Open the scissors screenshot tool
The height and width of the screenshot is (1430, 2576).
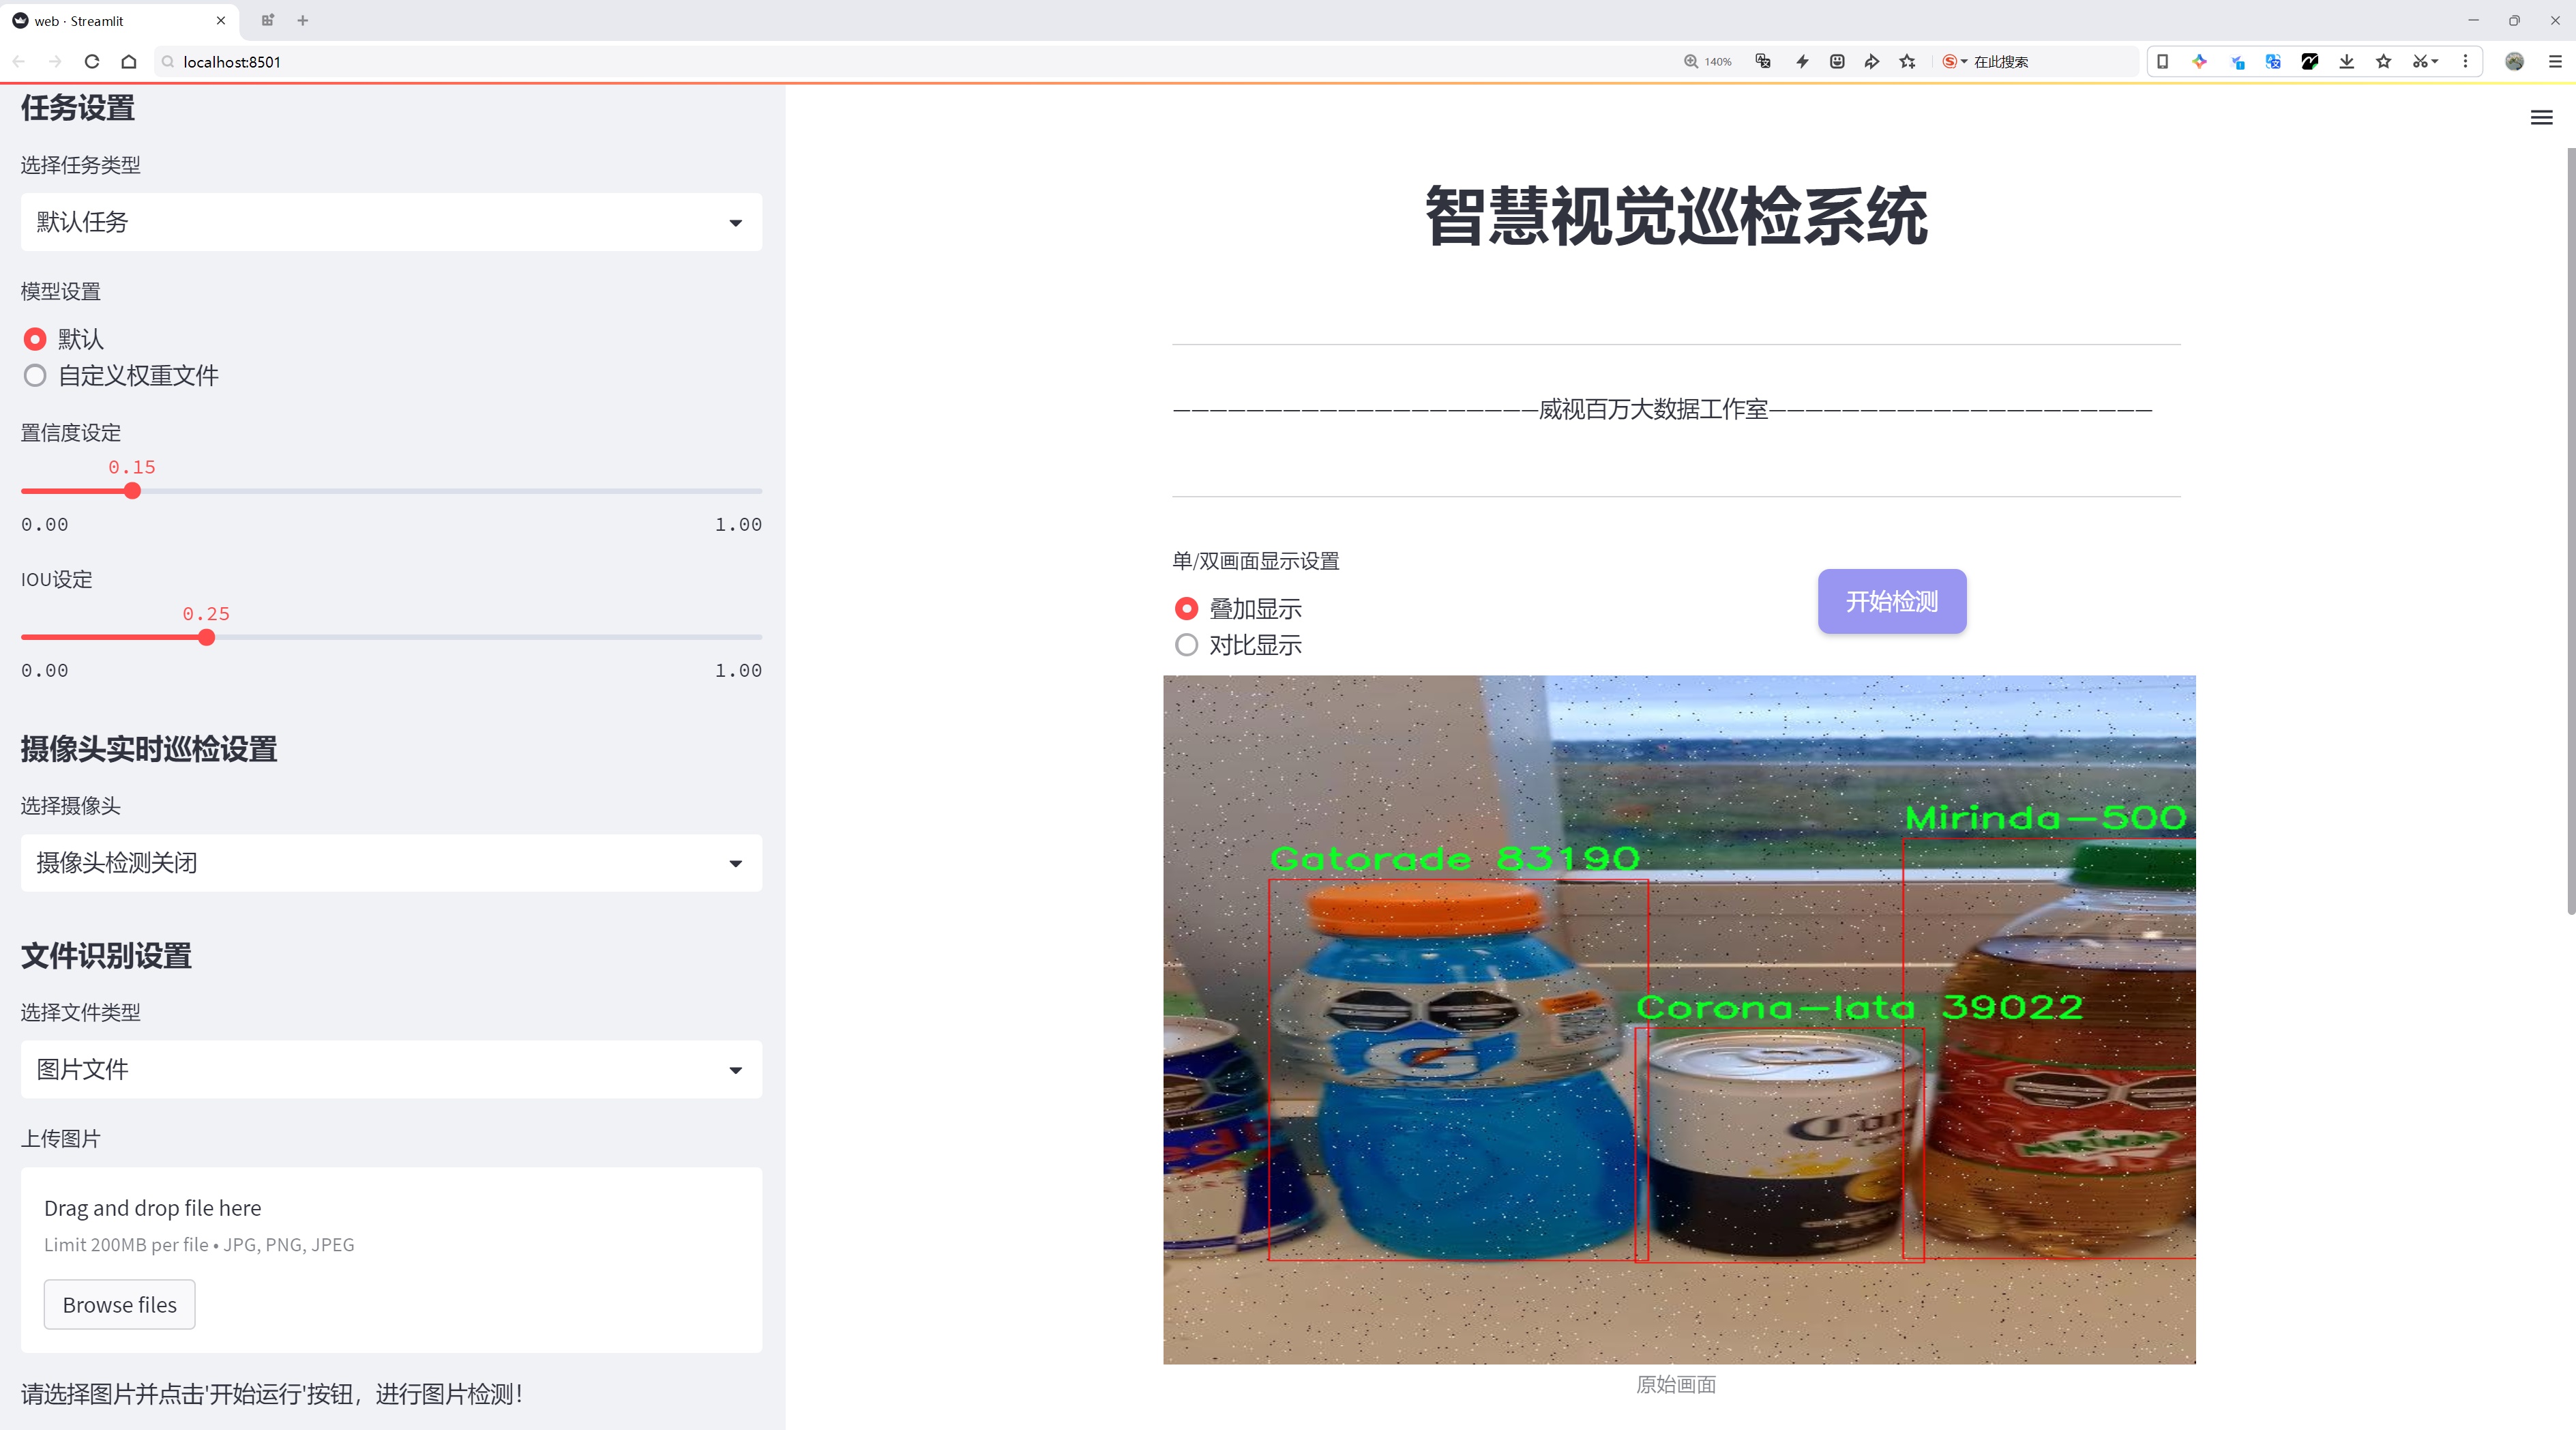(2425, 62)
